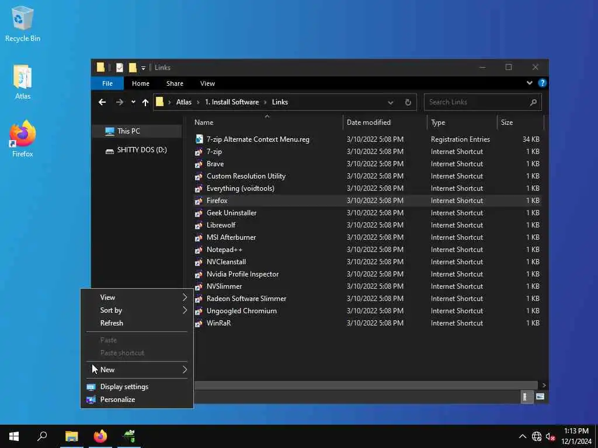This screenshot has width=598, height=448.
Task: Click the horizontal scrollbar in file list
Action: 366,386
